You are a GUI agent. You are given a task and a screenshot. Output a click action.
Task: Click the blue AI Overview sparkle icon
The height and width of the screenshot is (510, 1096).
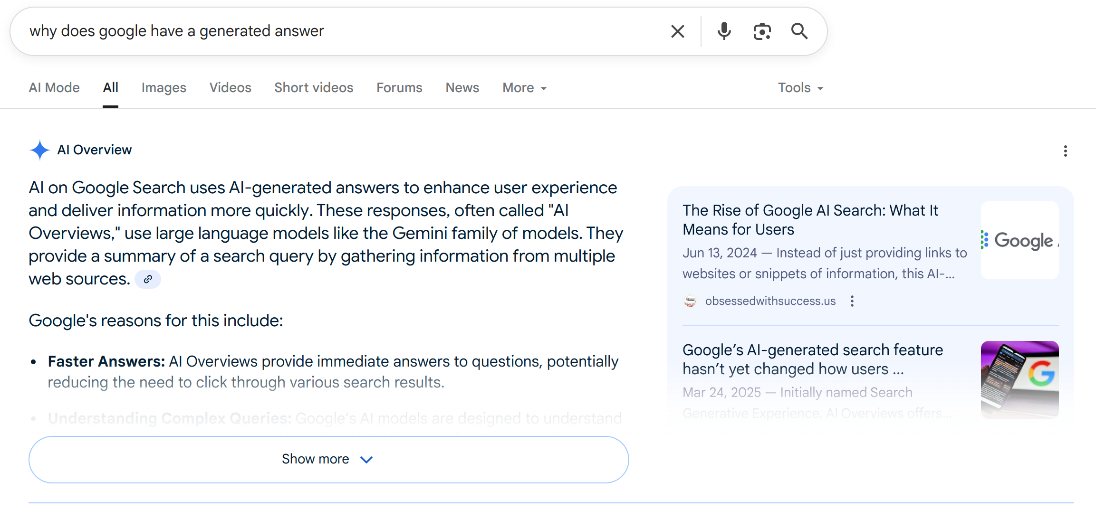pyautogui.click(x=40, y=150)
